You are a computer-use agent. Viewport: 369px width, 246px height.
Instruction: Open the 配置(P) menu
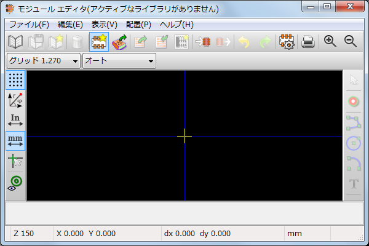138,25
